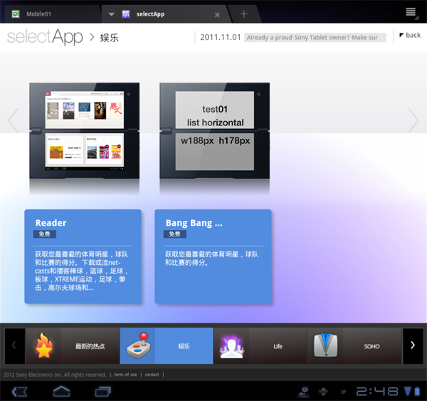The width and height of the screenshot is (427, 401).
Task: Select the 最新的热点 category label
Action: (x=90, y=346)
